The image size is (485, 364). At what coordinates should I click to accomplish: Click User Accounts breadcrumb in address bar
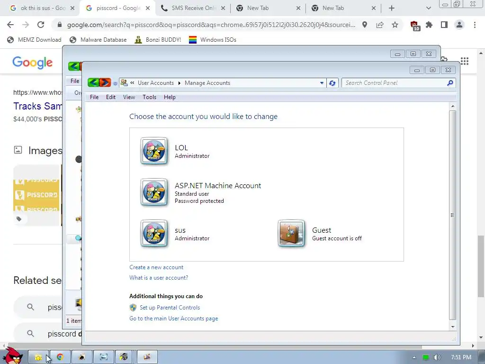pos(155,83)
